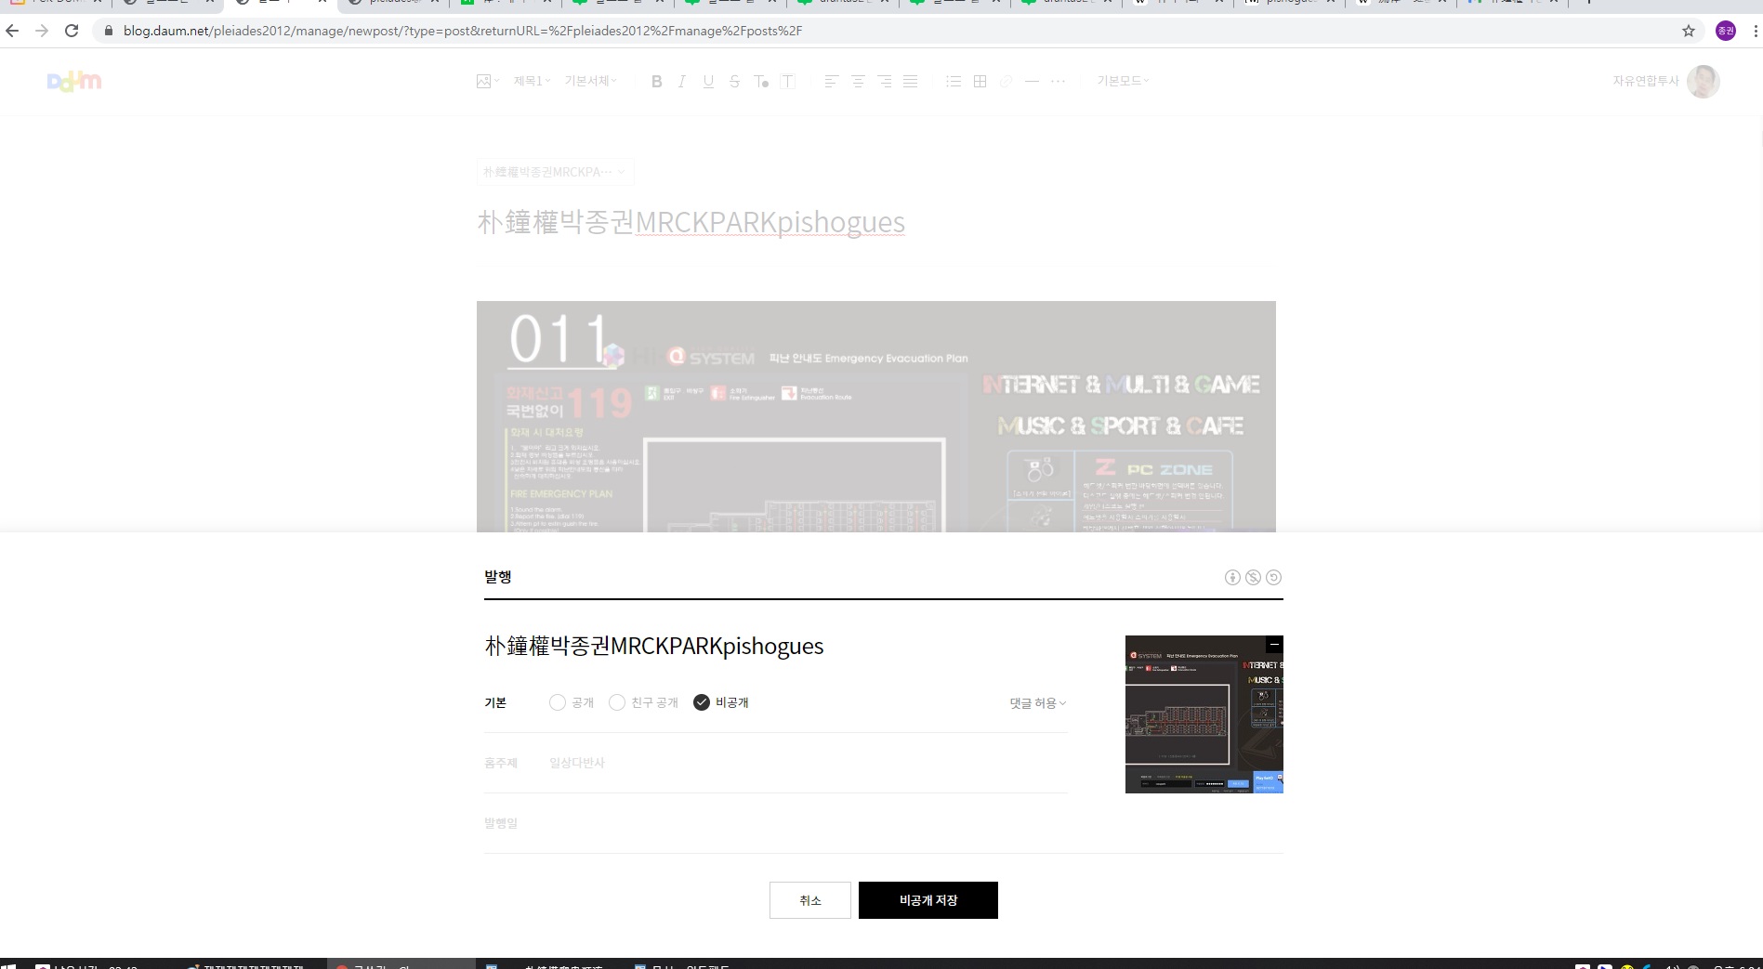Open the 기본모드 editor mode dropdown
This screenshot has height=969, width=1763.
(1123, 82)
